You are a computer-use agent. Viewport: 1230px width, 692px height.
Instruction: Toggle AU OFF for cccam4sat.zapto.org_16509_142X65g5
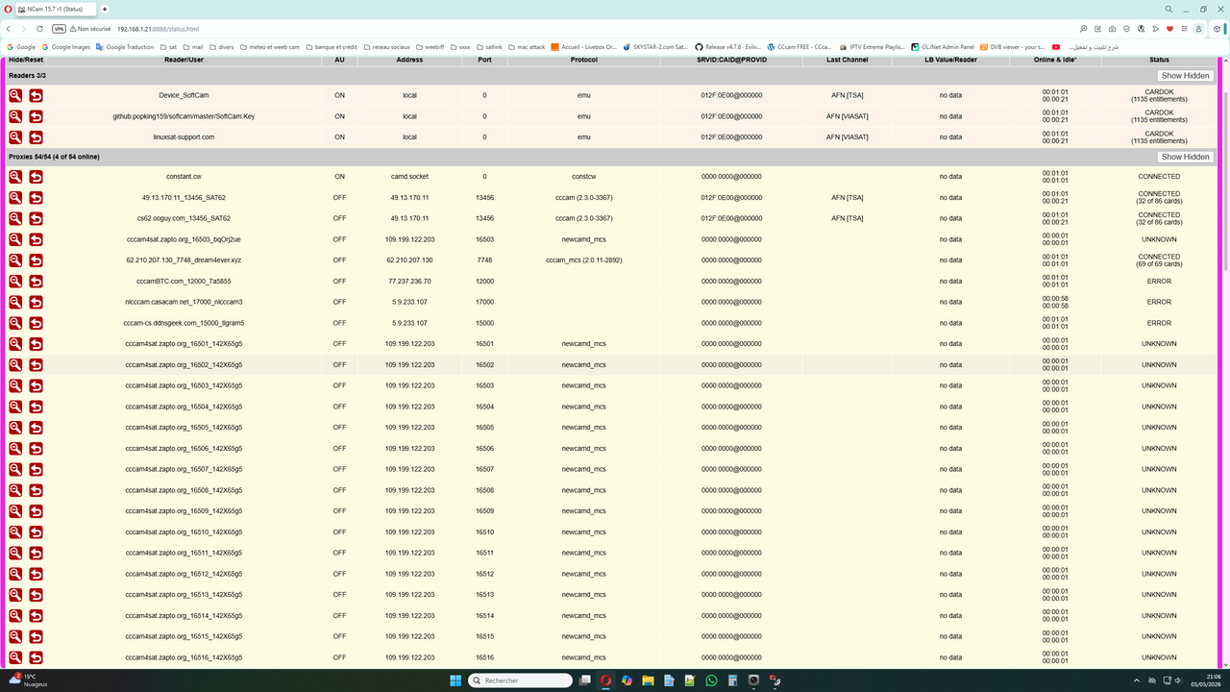coord(339,511)
